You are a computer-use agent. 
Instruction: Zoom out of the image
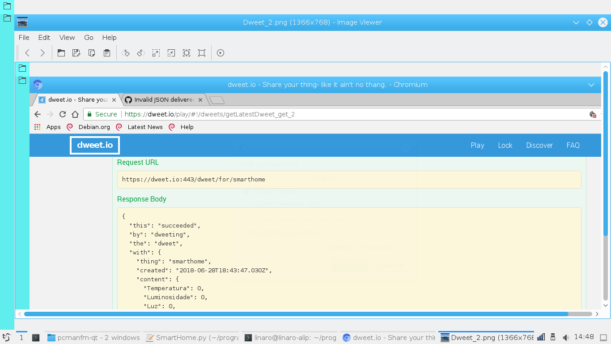[x=171, y=53]
